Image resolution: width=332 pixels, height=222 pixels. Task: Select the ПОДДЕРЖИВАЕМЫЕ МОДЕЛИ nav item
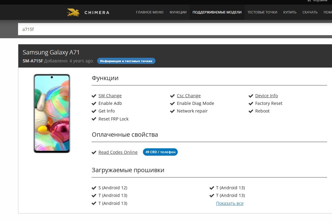click(217, 12)
